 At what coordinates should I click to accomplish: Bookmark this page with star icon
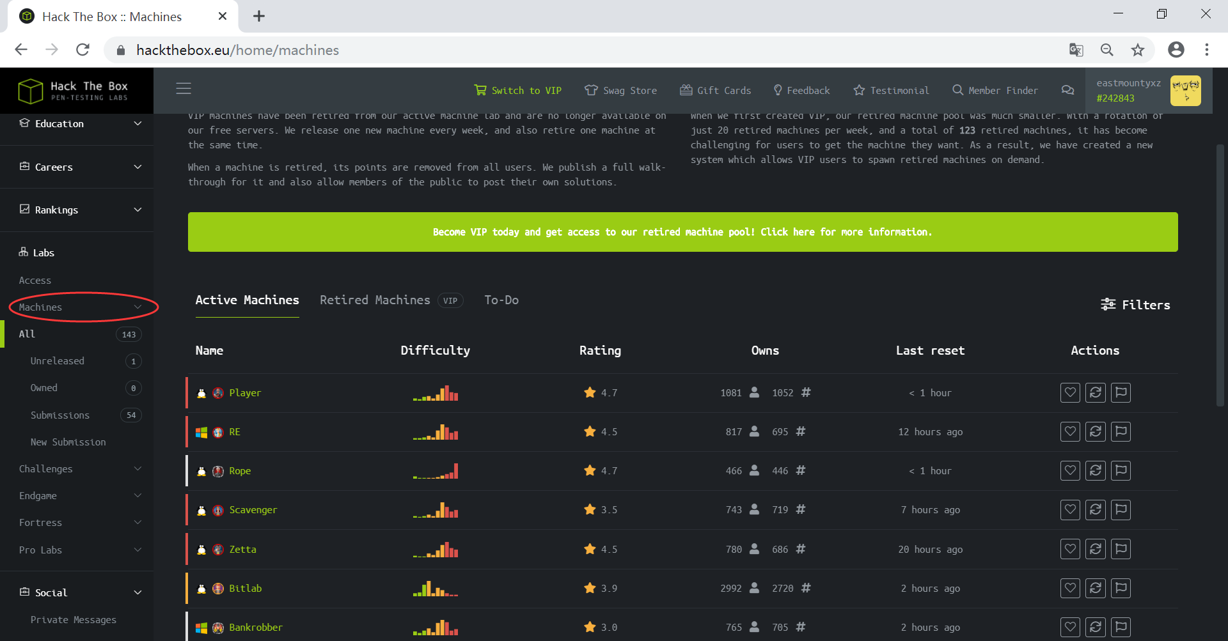(x=1138, y=50)
